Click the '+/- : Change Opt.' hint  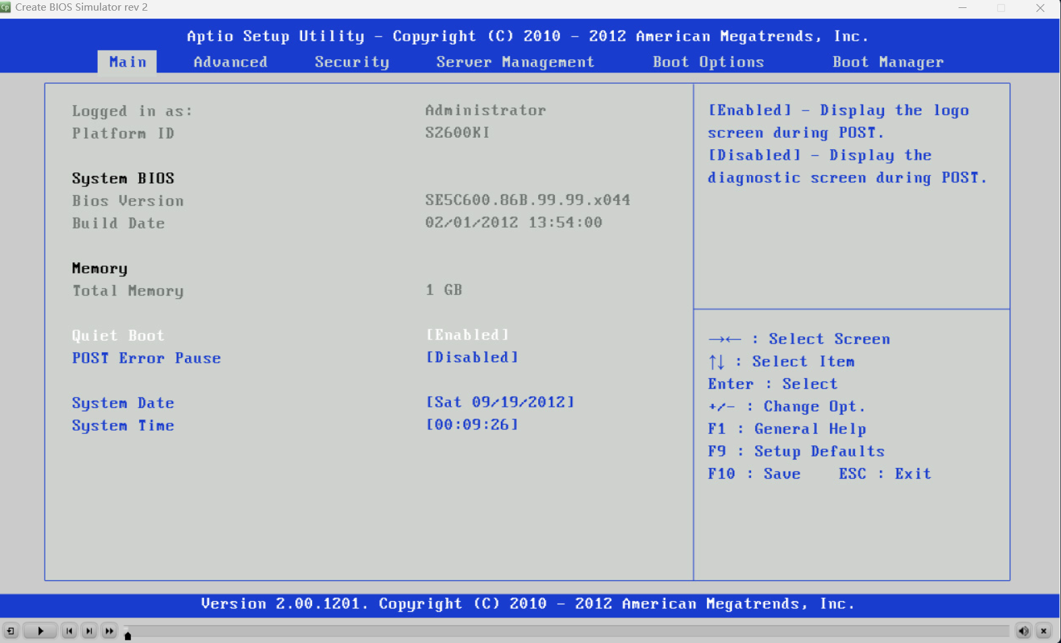point(787,407)
